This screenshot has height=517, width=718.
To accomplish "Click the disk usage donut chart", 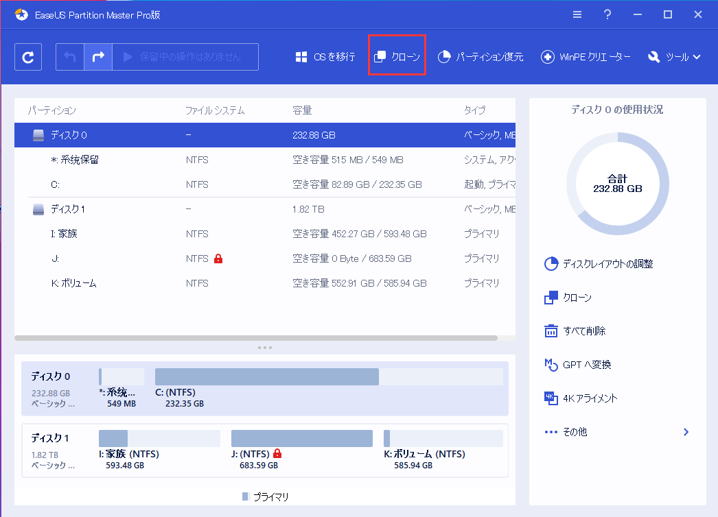I will click(x=618, y=184).
